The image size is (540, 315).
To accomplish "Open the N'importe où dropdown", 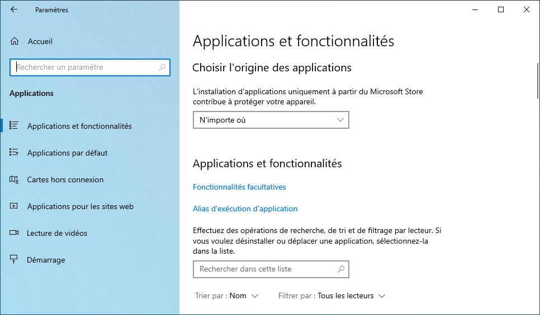I will pos(271,120).
